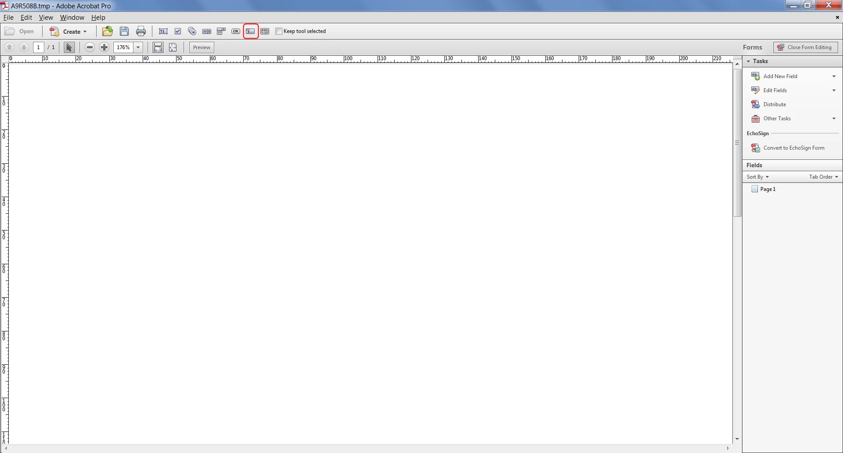Open the Edit menu

26,17
